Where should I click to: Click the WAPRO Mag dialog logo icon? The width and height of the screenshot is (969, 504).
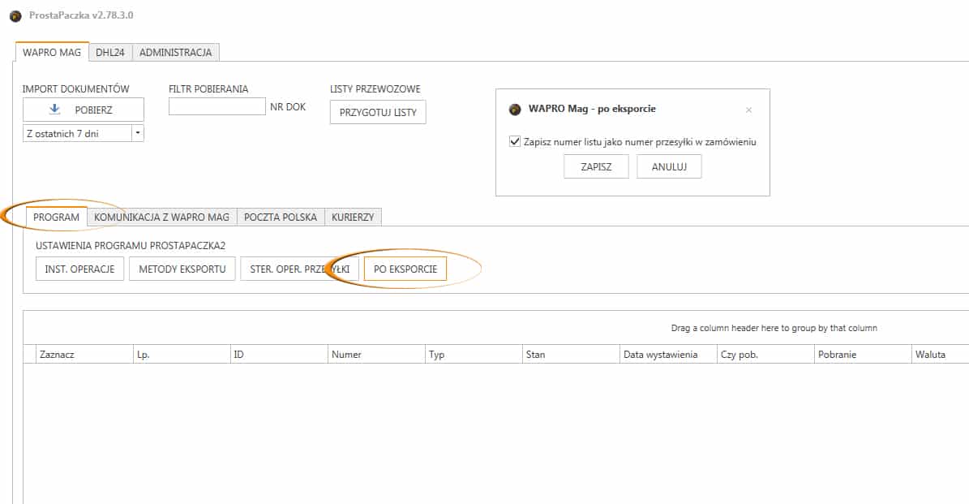point(515,110)
